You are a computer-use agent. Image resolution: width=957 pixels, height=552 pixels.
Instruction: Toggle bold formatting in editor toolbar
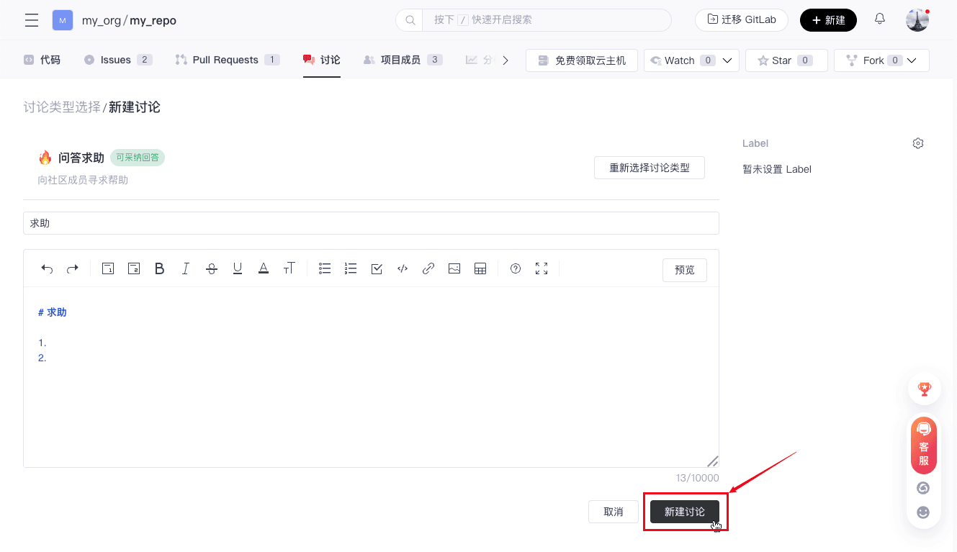tap(160, 268)
